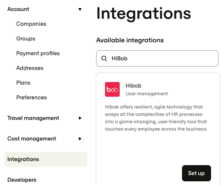
Task: Select Plans in the sidebar
Action: 23,83
